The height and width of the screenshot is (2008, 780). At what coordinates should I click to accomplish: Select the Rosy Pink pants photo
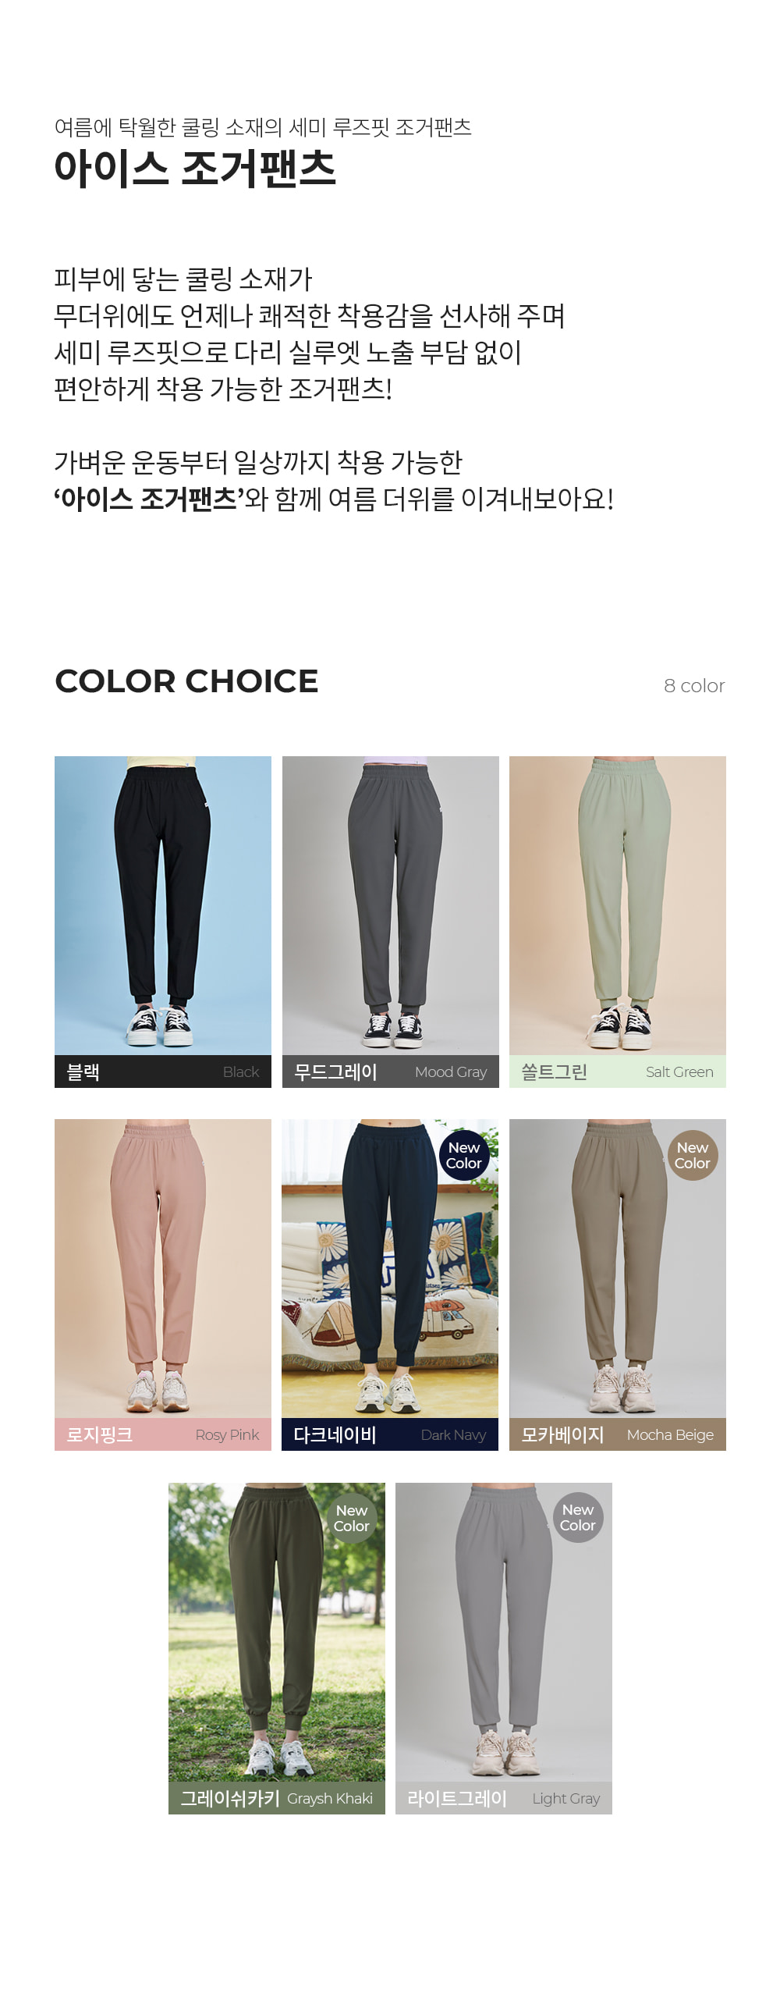[x=163, y=1268]
